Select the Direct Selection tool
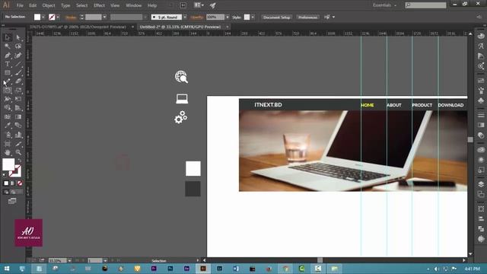Viewport: 487px width, 274px height. pyautogui.click(x=18, y=37)
